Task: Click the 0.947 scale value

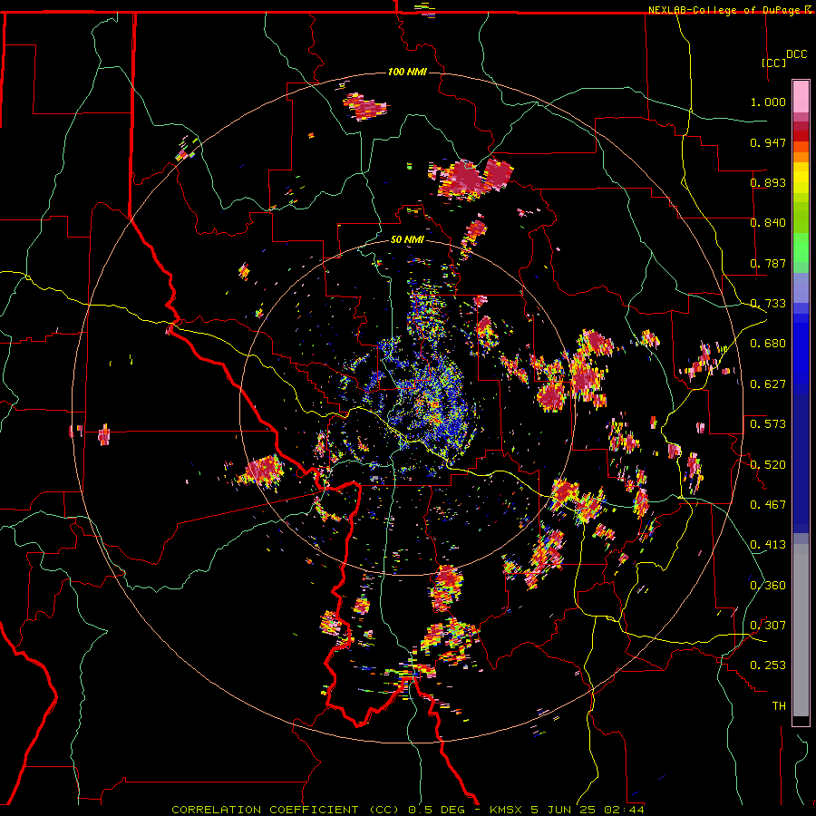Action: point(768,142)
